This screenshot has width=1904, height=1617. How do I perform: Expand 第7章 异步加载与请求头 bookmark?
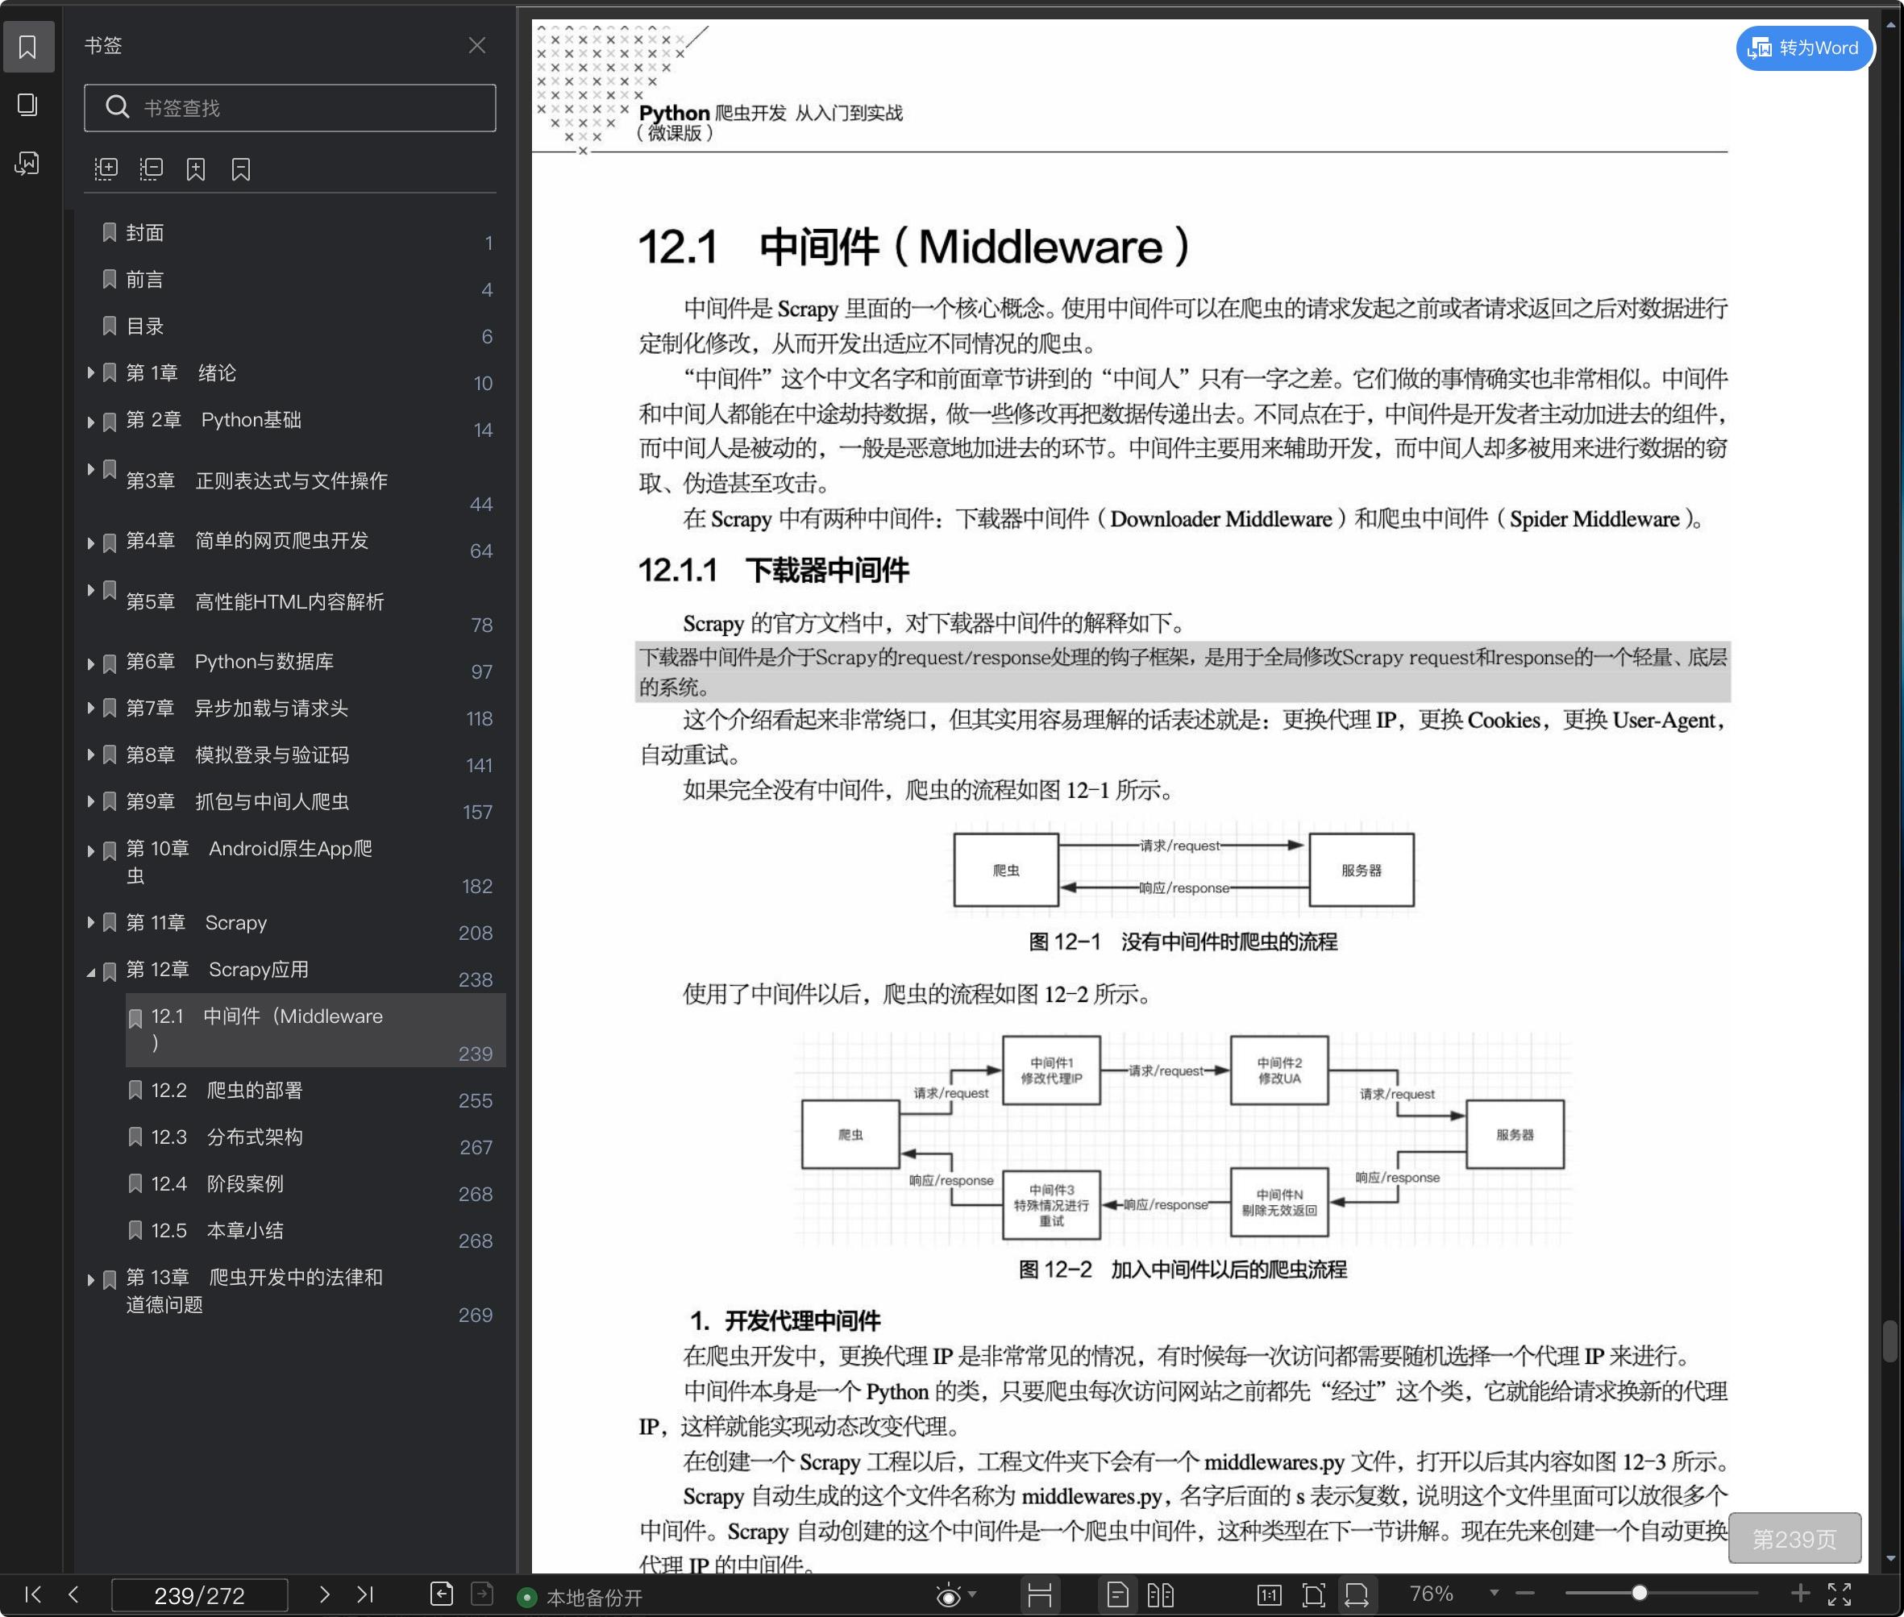click(x=91, y=708)
